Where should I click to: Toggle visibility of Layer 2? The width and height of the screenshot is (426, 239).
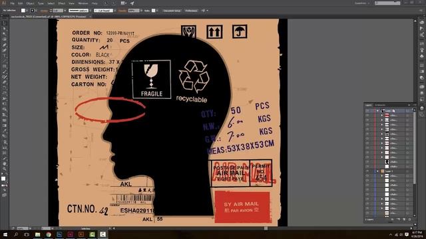[x=367, y=111]
